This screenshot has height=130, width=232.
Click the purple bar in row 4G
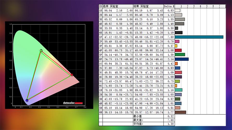pyautogui.click(x=178, y=77)
